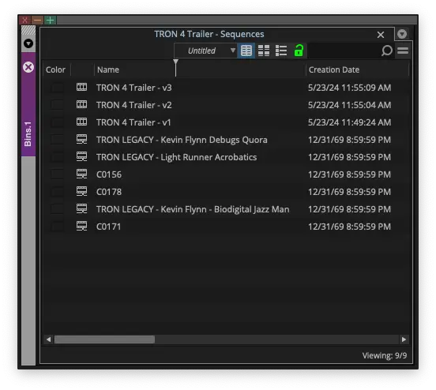
Task: Switch bin to Frame view
Action: (x=264, y=51)
